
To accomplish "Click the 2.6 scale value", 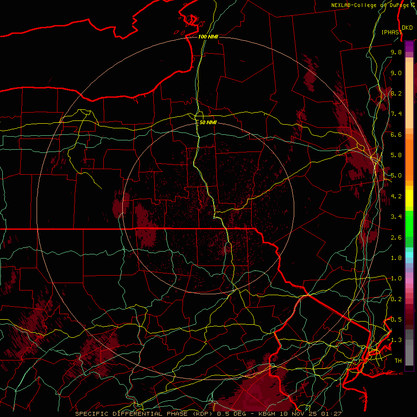I will tap(396, 238).
